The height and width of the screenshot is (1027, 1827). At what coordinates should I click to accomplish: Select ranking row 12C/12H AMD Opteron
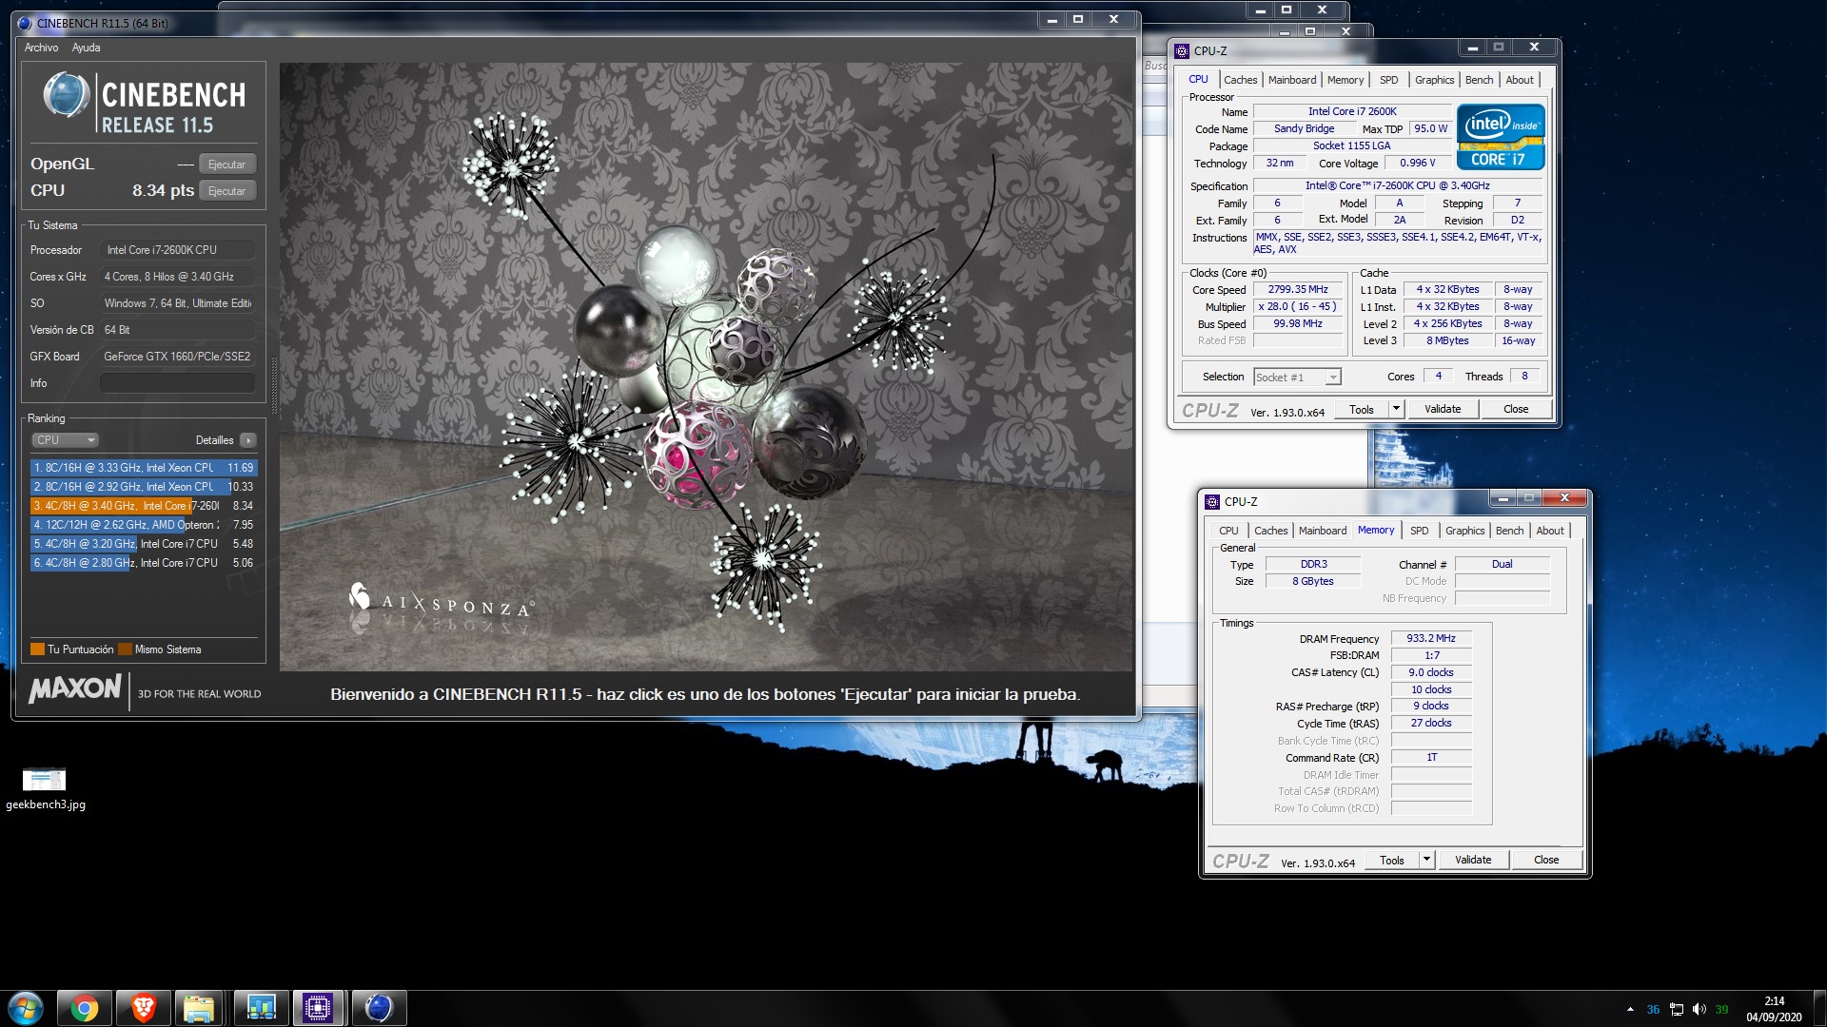pyautogui.click(x=144, y=525)
